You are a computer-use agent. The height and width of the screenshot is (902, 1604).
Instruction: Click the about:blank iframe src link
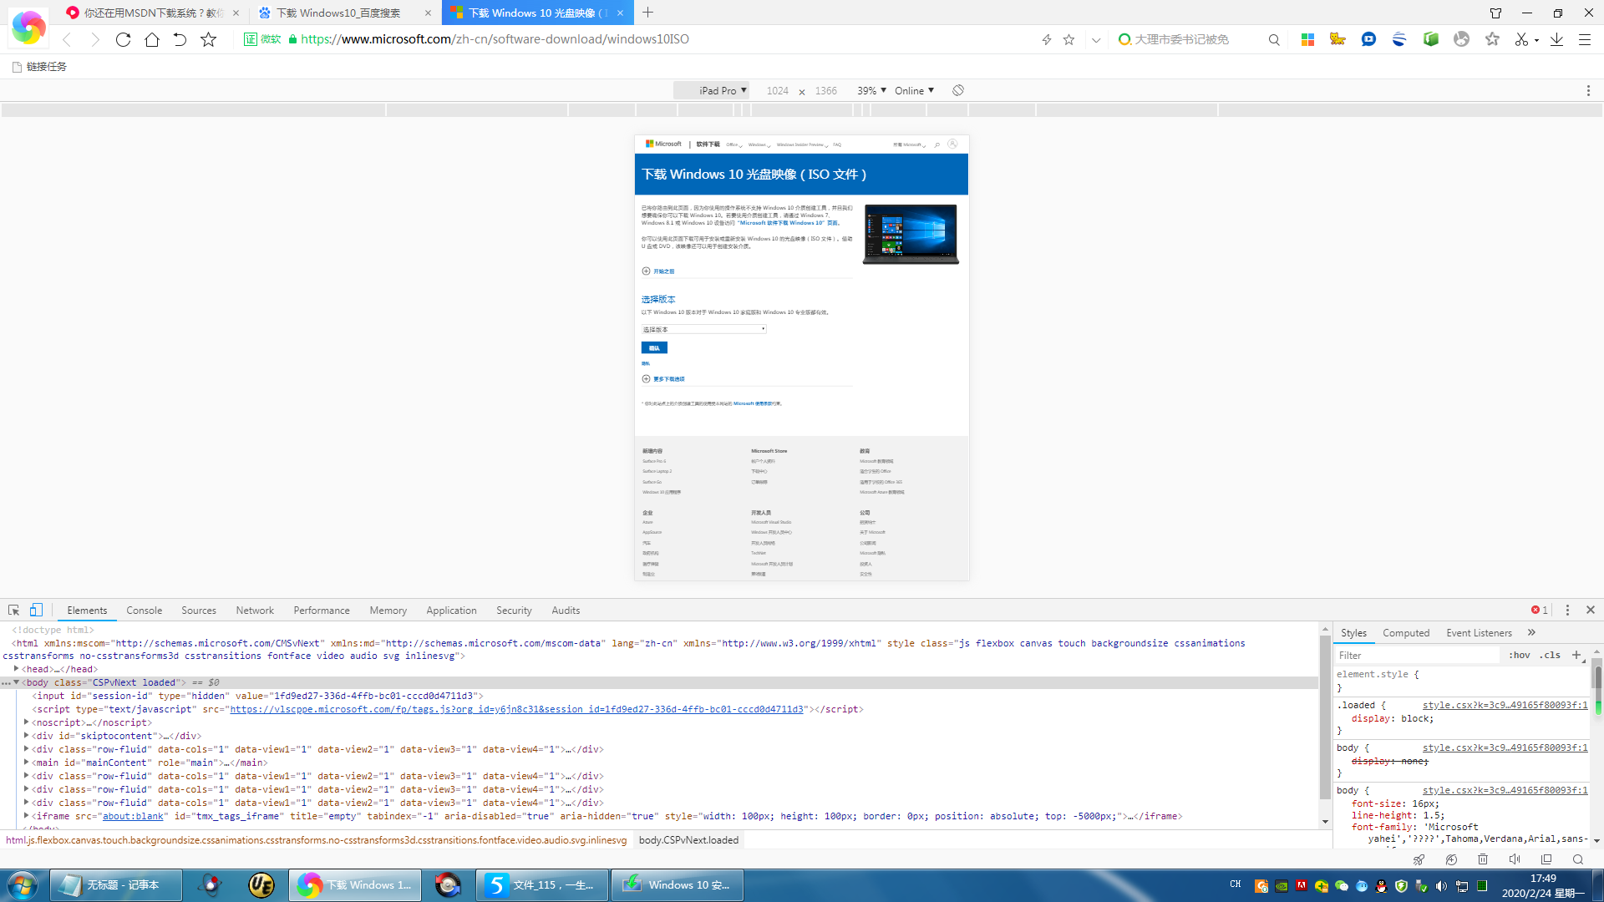tap(133, 816)
